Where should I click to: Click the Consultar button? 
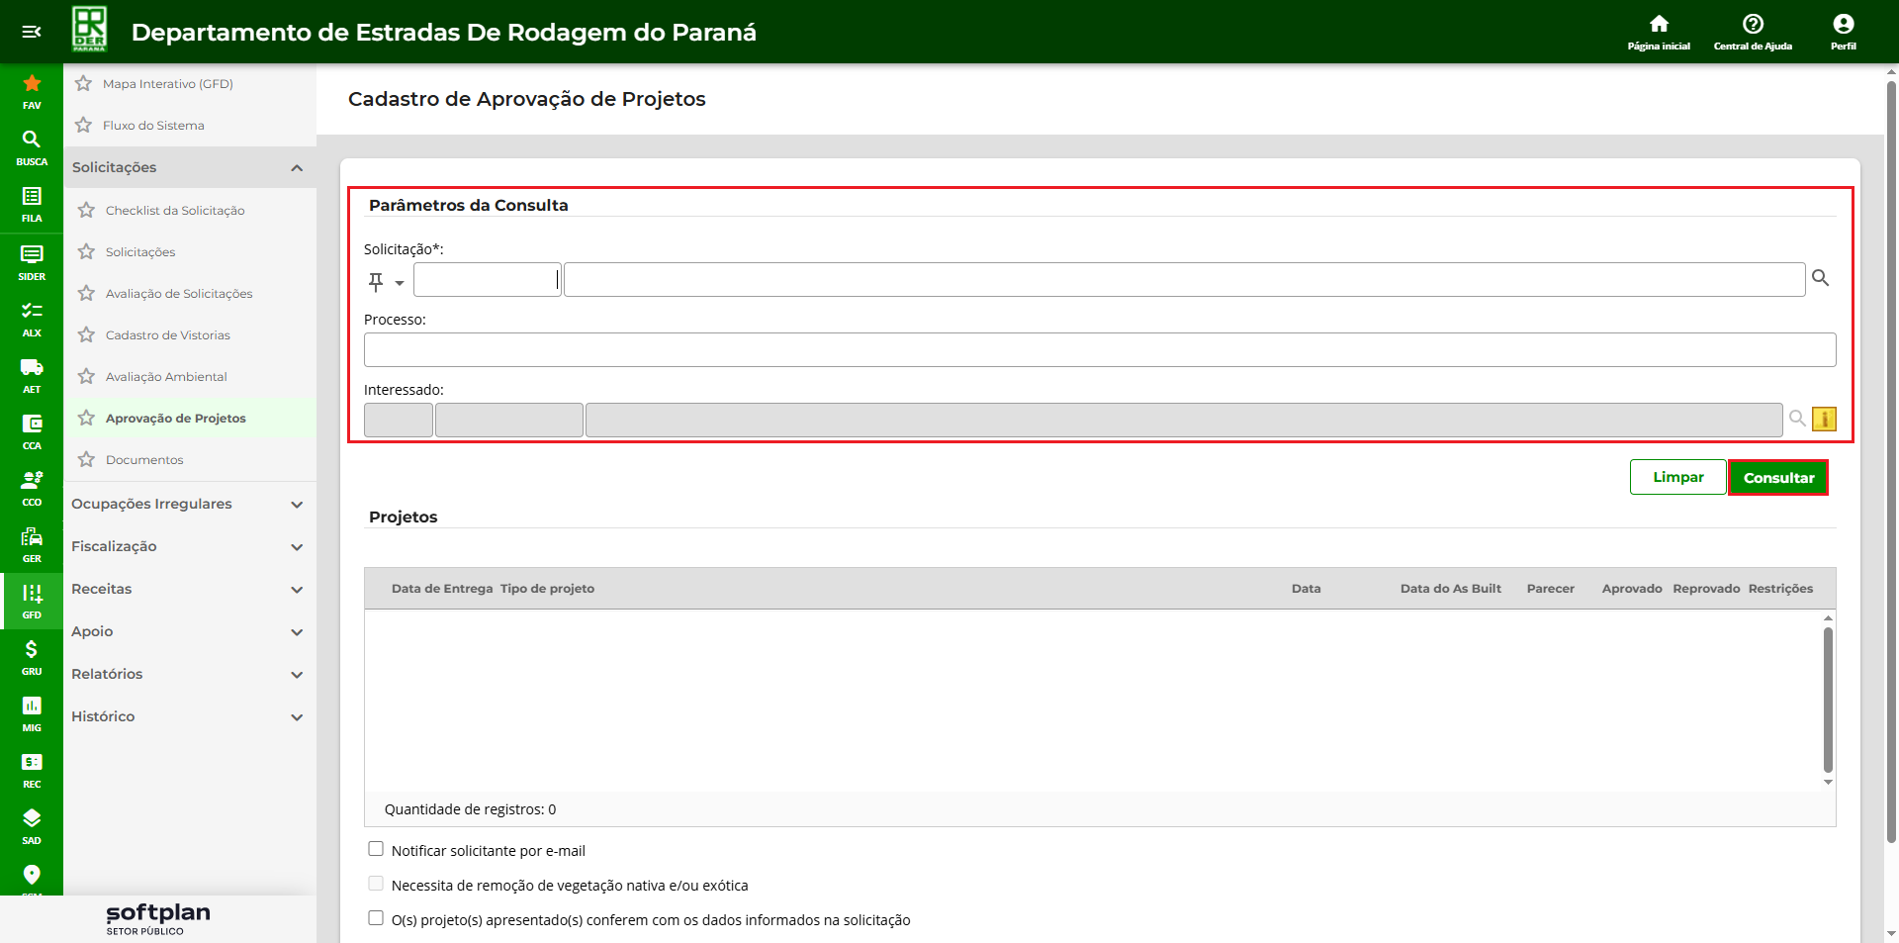click(x=1777, y=478)
